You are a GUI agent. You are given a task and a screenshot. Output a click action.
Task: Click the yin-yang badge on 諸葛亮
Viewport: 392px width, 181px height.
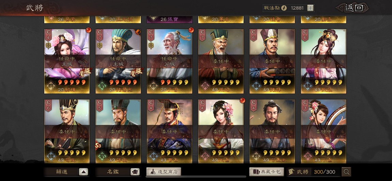coord(138,31)
